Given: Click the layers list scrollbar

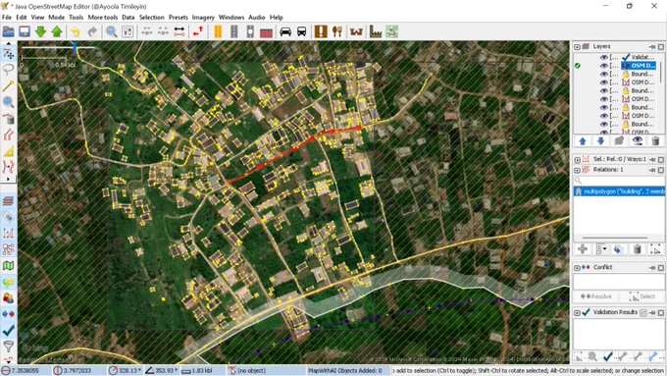Looking at the screenshot, I should (660, 73).
